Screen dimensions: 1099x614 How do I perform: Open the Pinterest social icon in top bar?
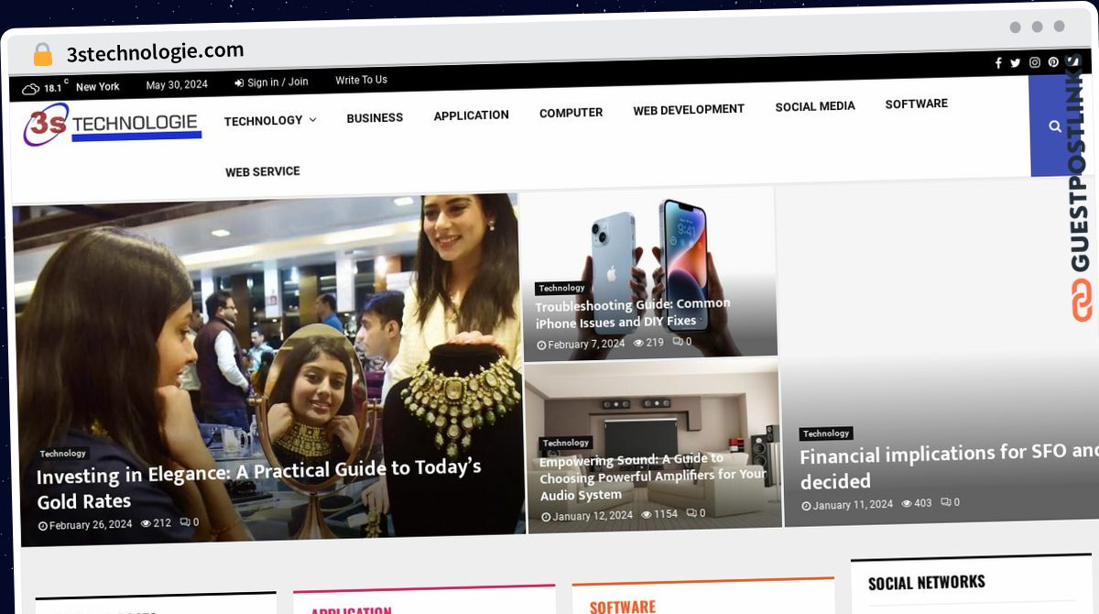coord(1054,62)
